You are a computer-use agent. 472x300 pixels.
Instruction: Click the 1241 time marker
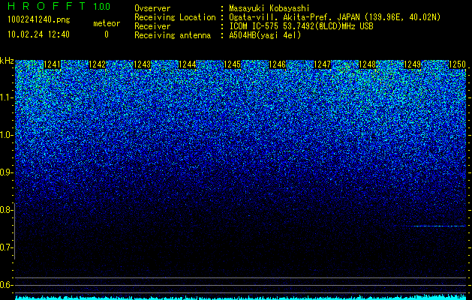point(52,64)
